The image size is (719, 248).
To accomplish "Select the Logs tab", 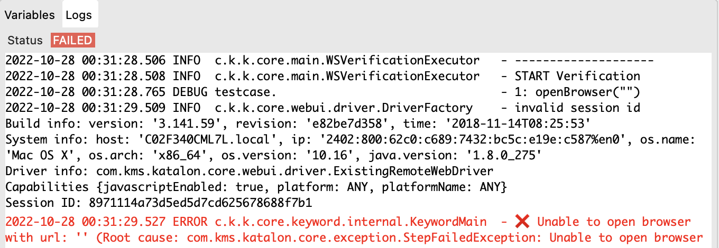I will point(79,15).
